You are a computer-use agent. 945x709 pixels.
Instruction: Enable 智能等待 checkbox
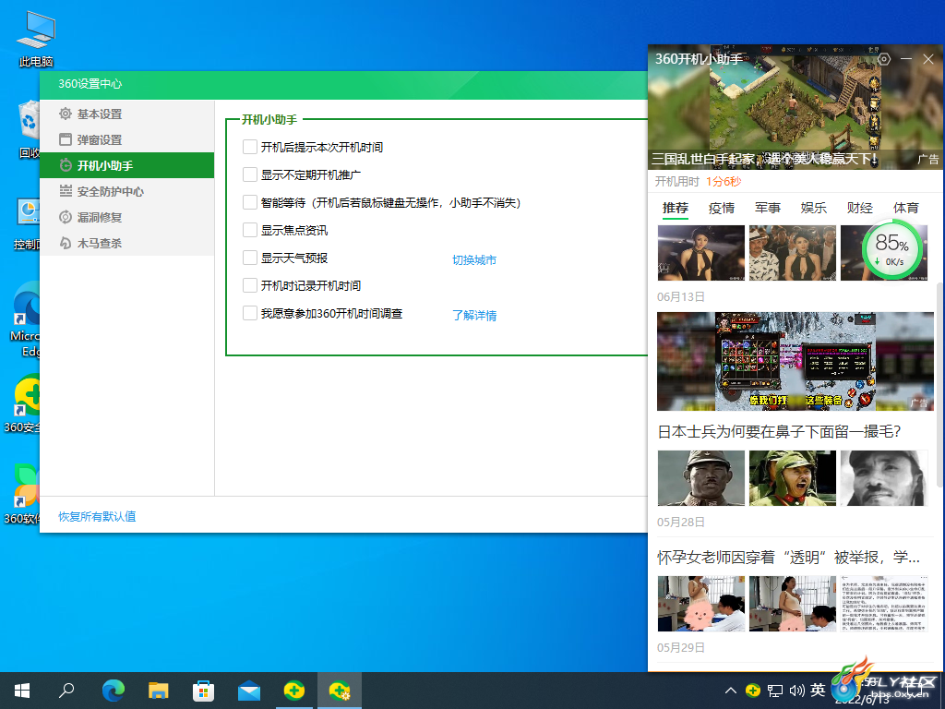(249, 202)
